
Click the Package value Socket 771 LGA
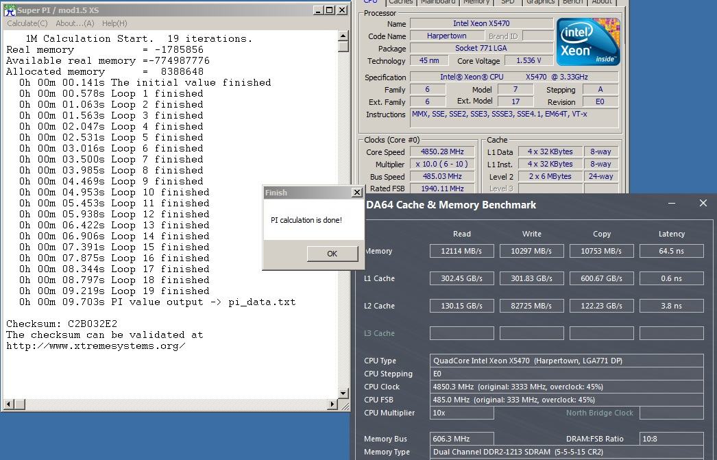(x=481, y=48)
